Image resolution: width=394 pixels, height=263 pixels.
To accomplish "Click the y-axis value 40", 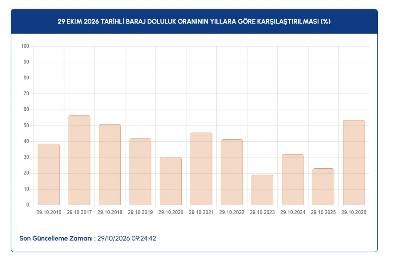I will [x=26, y=142].
